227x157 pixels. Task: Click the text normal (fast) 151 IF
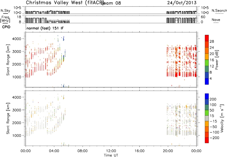(x=45, y=28)
